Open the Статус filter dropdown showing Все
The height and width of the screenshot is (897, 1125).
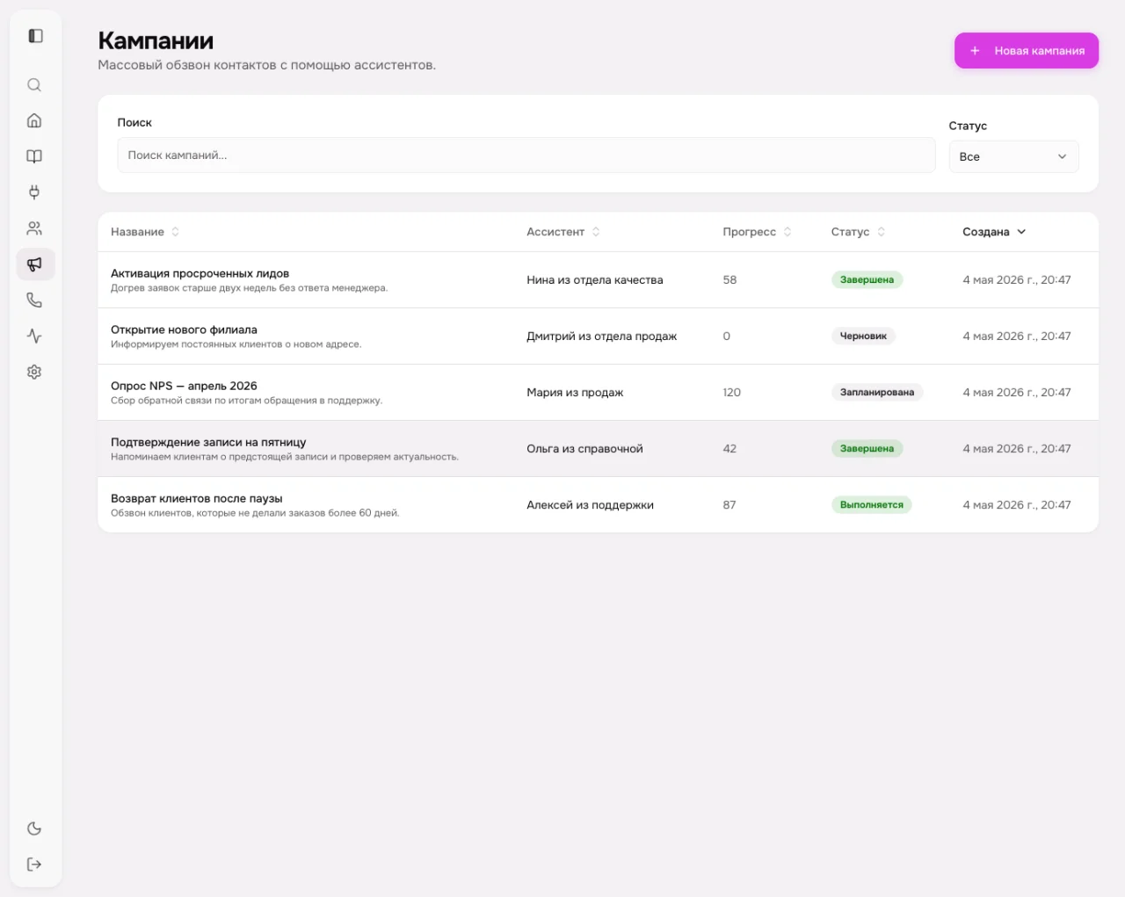click(1013, 156)
